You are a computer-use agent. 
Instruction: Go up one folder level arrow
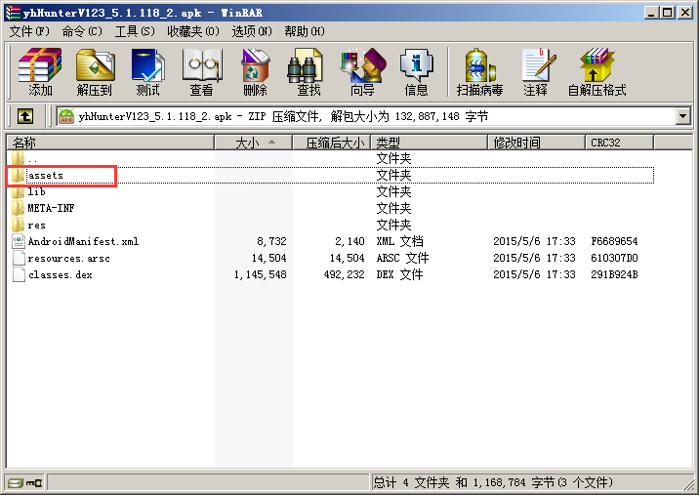[25, 117]
